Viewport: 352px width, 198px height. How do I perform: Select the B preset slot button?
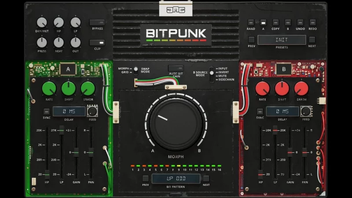pos(288,22)
